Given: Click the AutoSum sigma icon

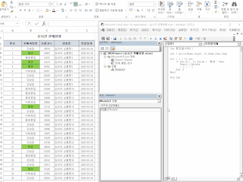Looking at the screenshot, I should pyautogui.click(x=216, y=2).
